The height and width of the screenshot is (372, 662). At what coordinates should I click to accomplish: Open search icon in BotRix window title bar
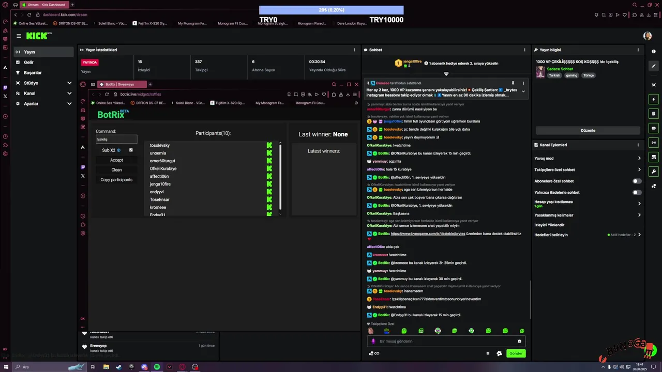pos(334,84)
